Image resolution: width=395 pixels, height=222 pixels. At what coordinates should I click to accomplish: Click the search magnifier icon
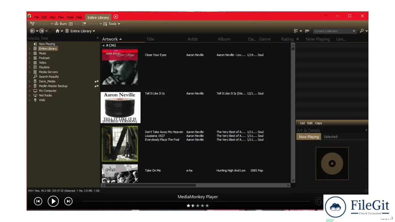[x=362, y=31]
